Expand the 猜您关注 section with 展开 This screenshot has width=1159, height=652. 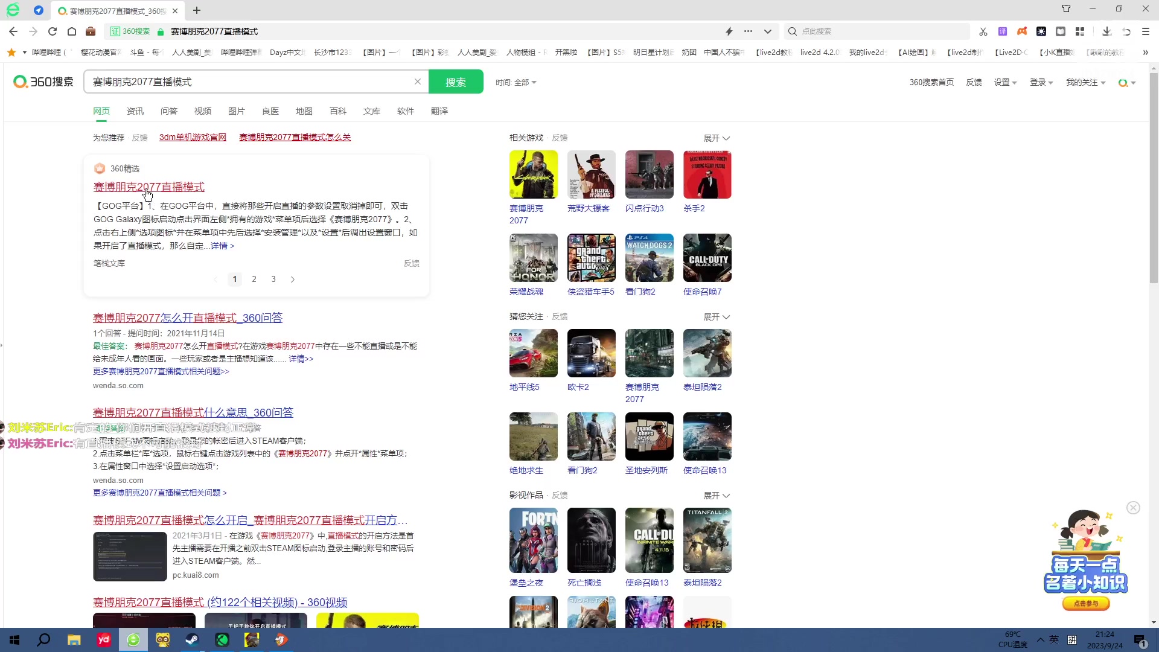(717, 317)
